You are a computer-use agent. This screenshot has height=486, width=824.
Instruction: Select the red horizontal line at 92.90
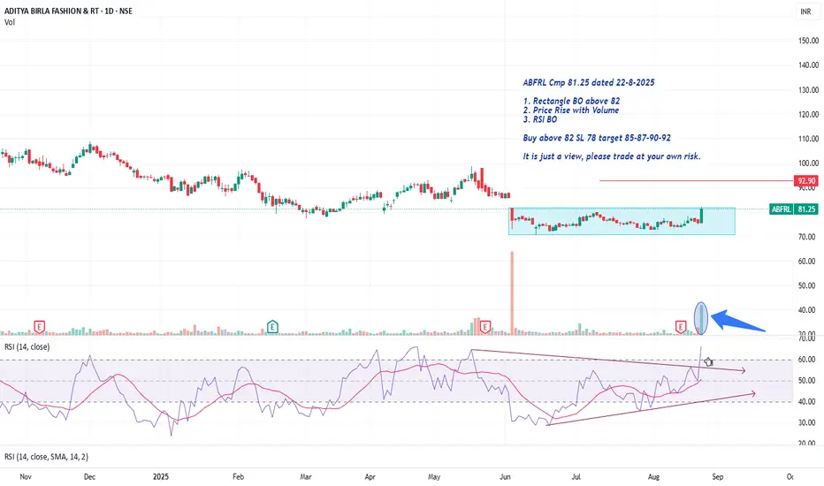coord(697,181)
